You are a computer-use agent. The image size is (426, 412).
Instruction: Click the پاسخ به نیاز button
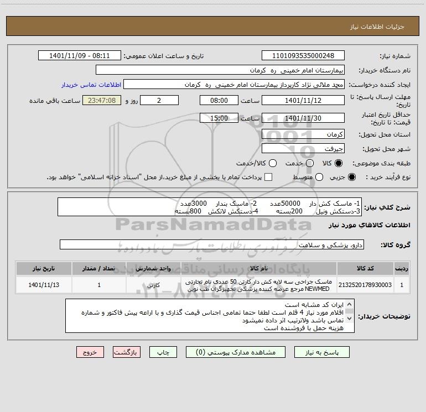[x=322, y=352]
